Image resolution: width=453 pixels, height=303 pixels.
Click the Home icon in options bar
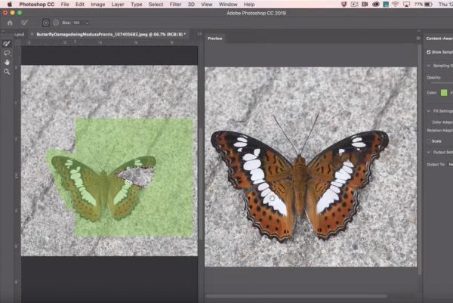pos(10,23)
